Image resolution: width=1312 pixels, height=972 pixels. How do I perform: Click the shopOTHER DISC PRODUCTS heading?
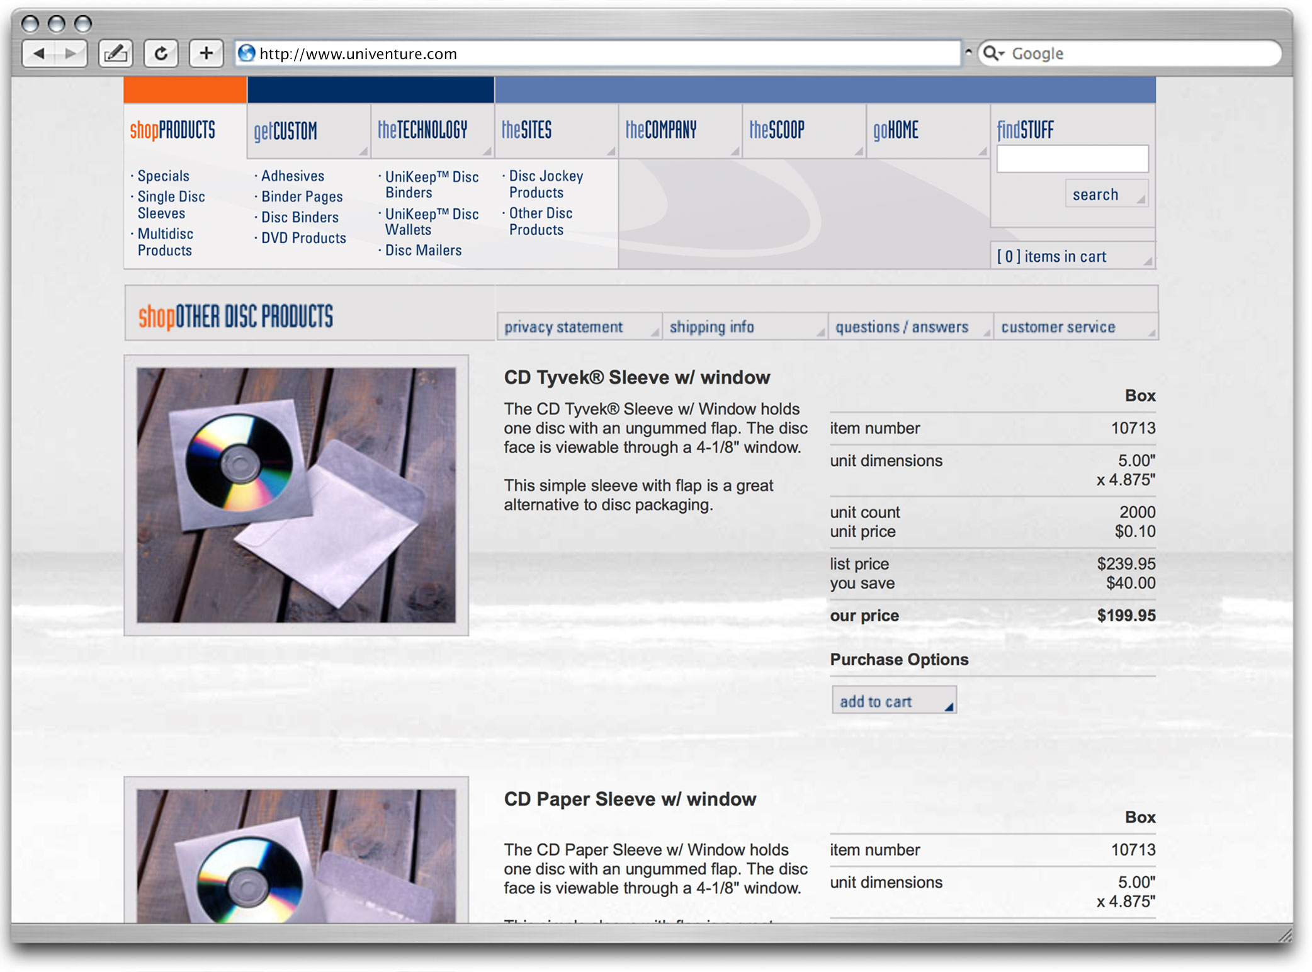(235, 316)
